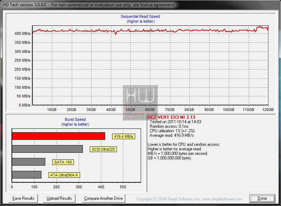This screenshot has height=206, width=281.
Task: Click the 419.4 MB/s value label
Action: pos(124,136)
